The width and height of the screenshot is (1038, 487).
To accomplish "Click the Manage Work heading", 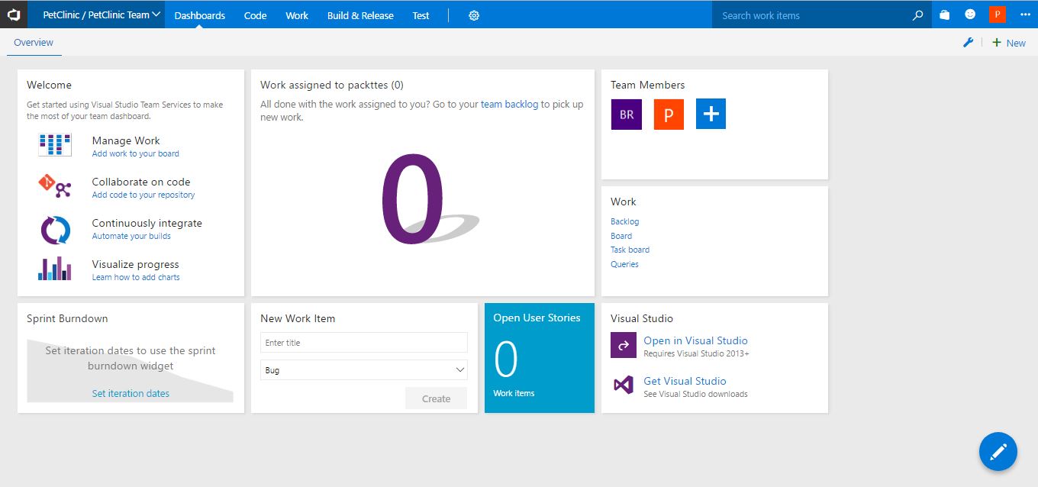I will click(126, 140).
